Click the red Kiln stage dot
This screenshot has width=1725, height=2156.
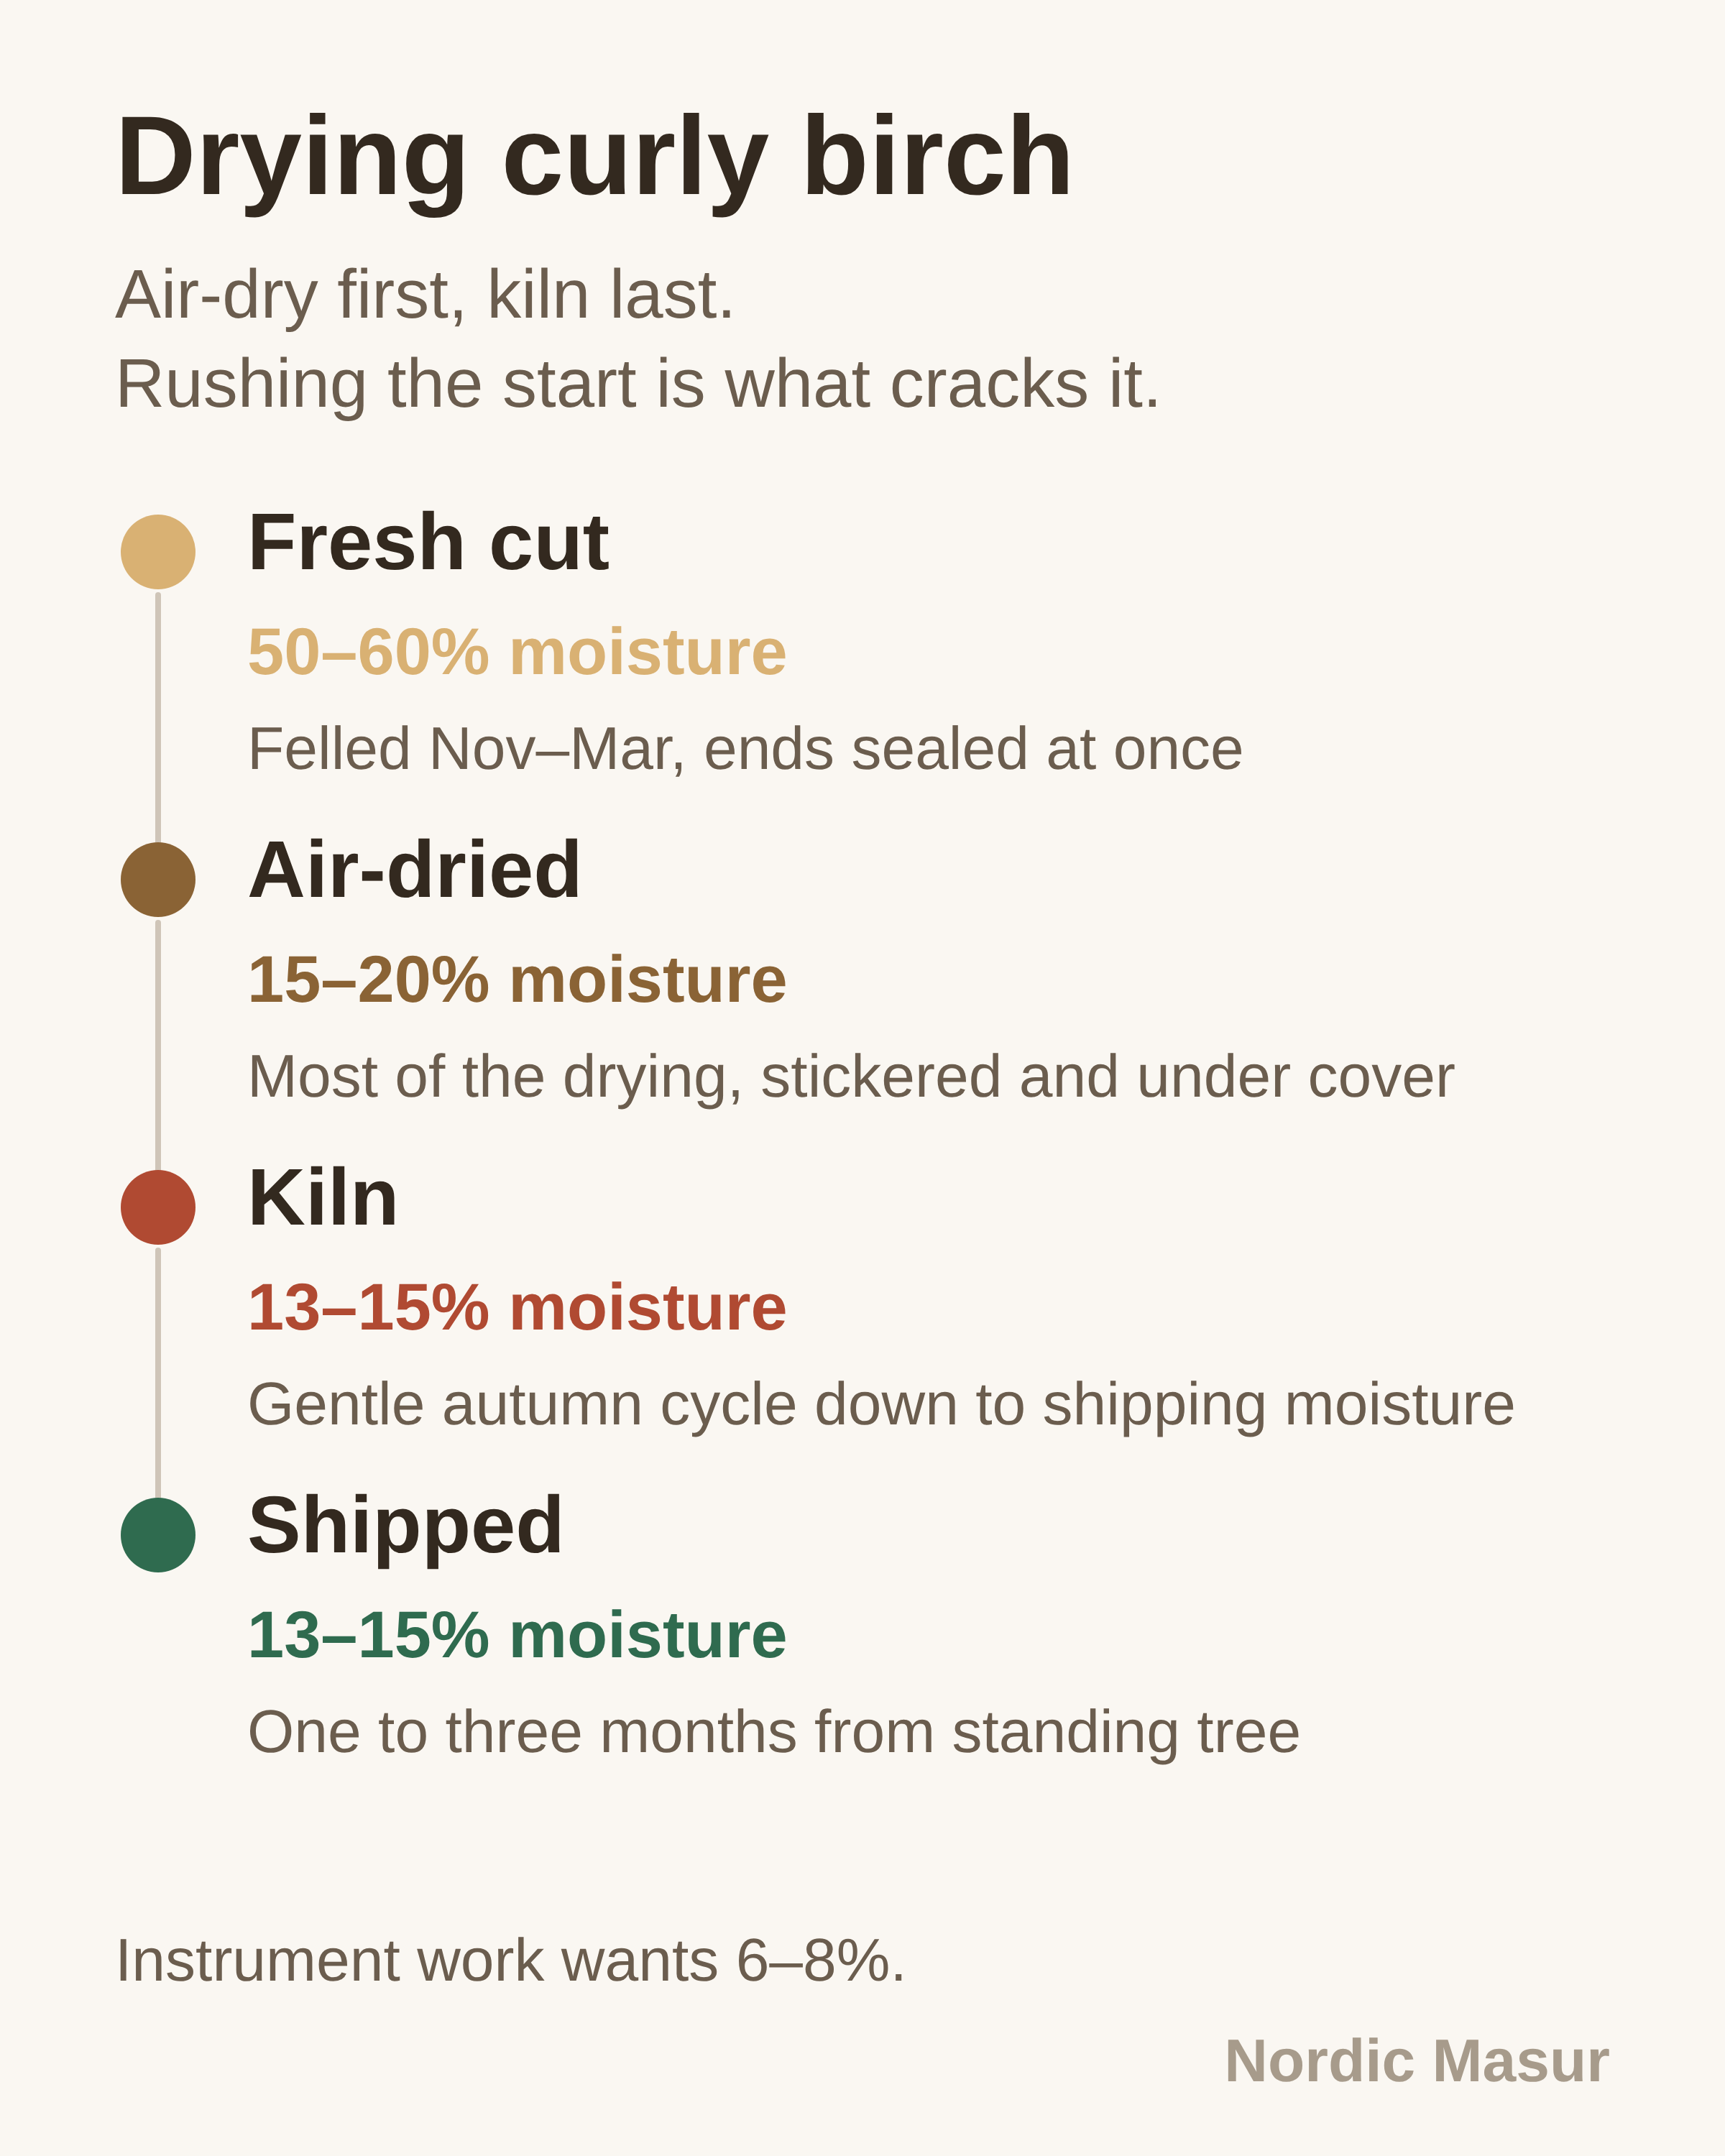pos(158,1207)
